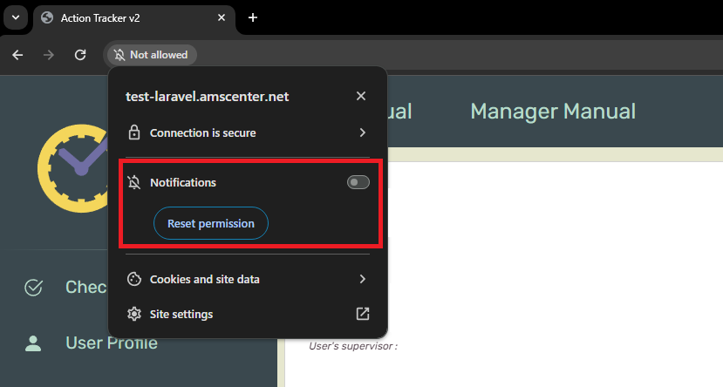
Task: Open Site settings external link icon
Action: point(363,314)
